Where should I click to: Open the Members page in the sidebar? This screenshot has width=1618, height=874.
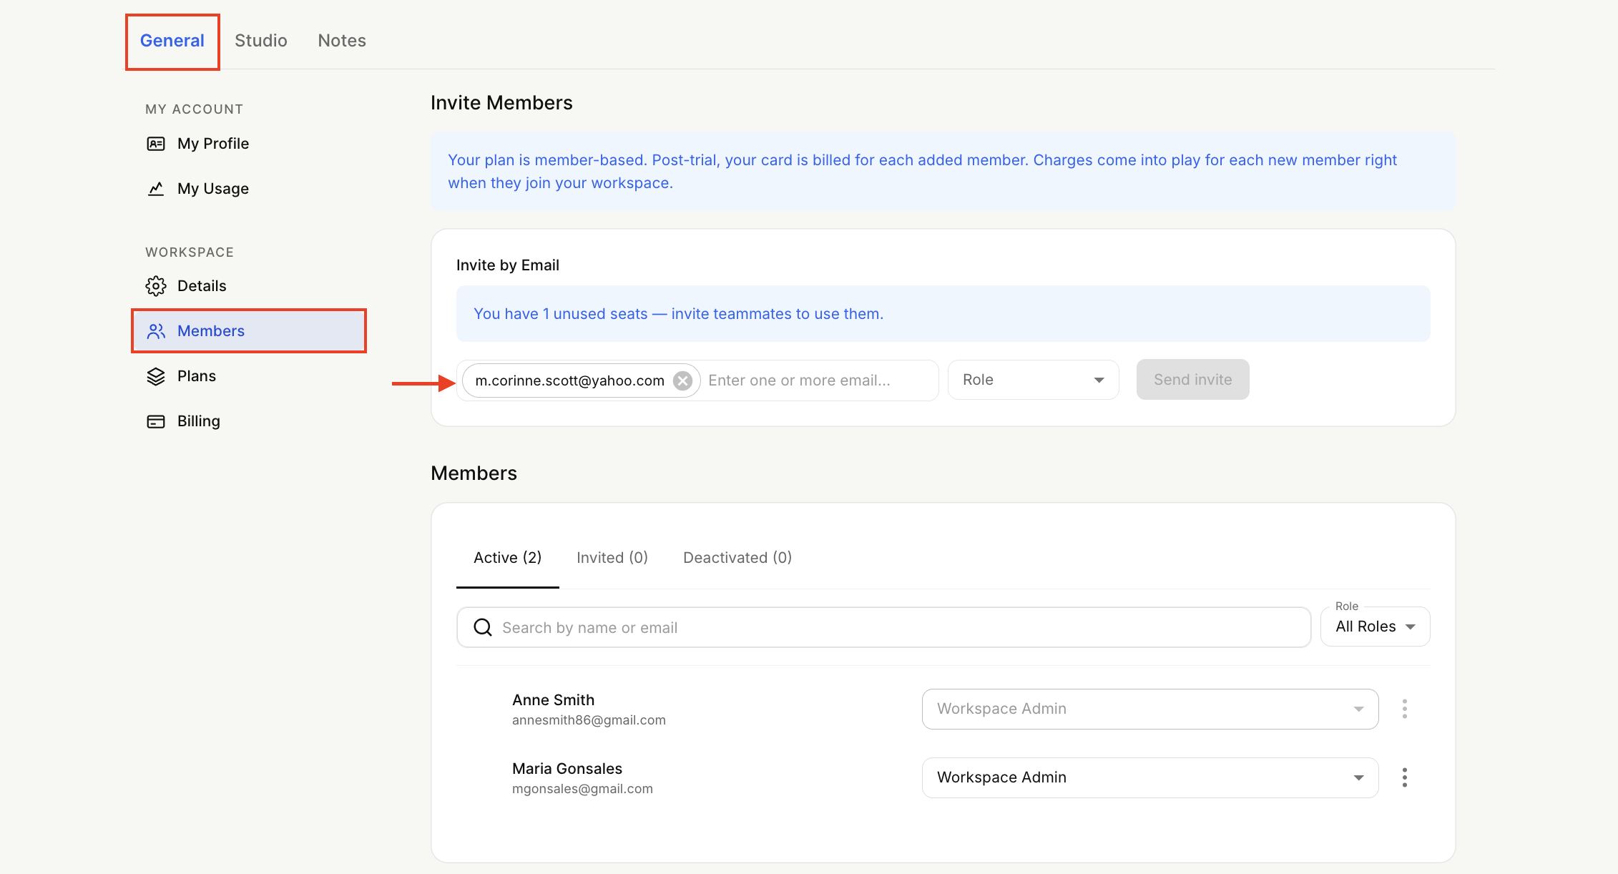pyautogui.click(x=249, y=331)
